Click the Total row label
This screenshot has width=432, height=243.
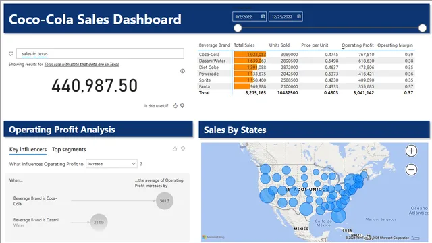tap(204, 93)
